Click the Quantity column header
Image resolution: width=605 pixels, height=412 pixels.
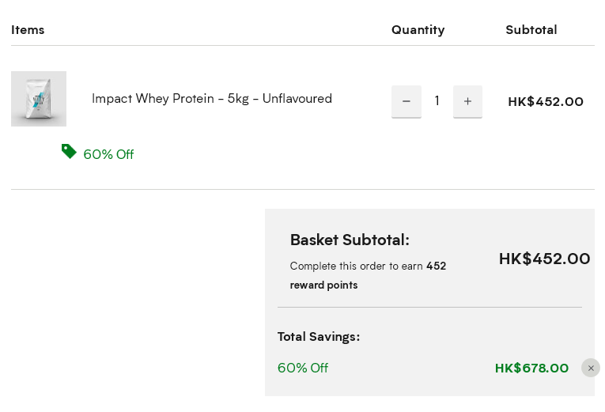pos(418,30)
